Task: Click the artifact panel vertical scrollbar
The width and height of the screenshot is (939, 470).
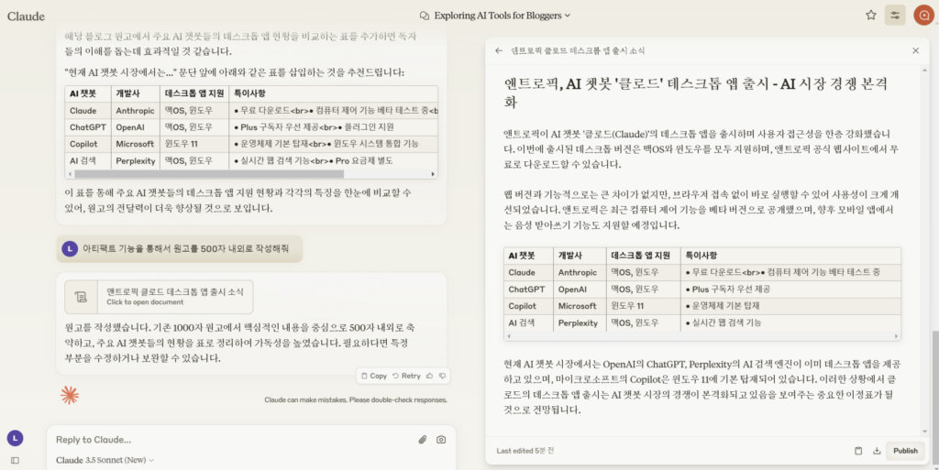Action: point(926,248)
